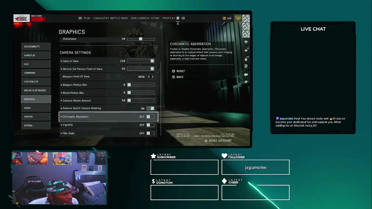
Task: Click the gold currency icon showing 100
Action: point(224,18)
